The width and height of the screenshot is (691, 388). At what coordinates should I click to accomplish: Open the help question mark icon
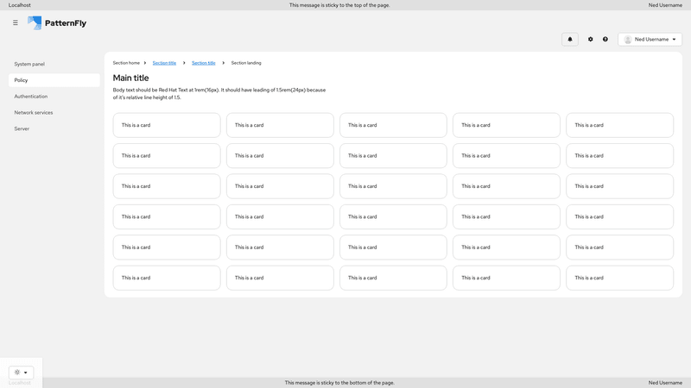[605, 39]
